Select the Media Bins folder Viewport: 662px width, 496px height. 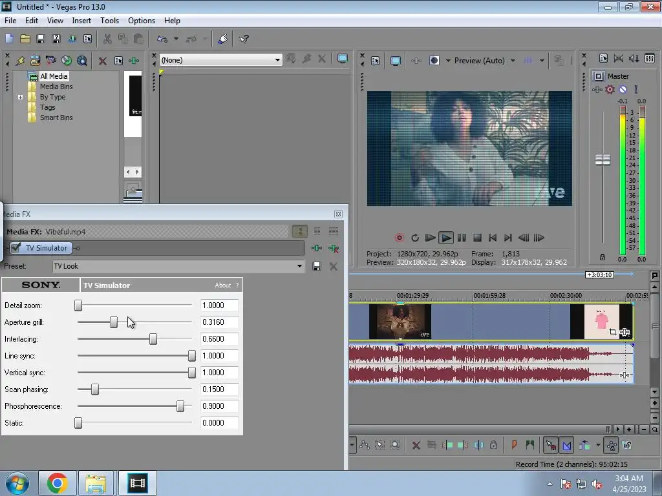[56, 87]
